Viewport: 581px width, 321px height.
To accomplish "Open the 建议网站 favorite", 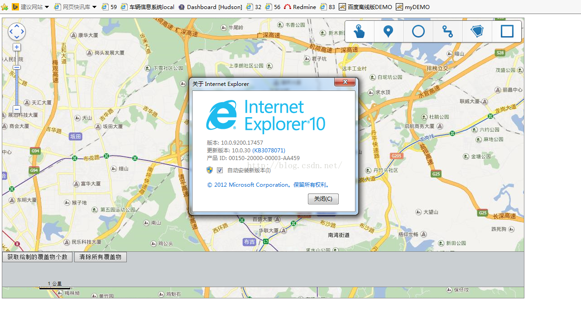I will [27, 7].
